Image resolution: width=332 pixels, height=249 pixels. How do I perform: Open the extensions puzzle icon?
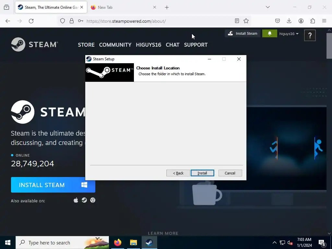(x=313, y=21)
